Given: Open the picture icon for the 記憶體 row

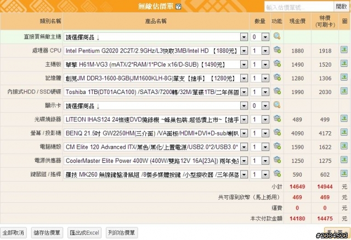Looking at the screenshot, I should point(344,77).
